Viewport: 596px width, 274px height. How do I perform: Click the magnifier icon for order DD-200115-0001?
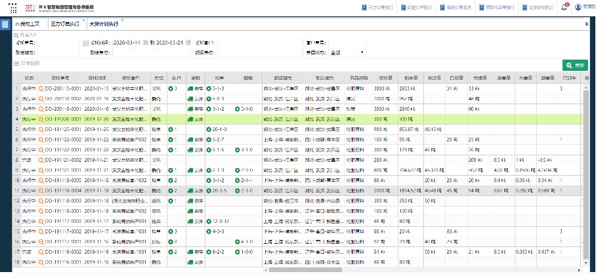coord(41,87)
